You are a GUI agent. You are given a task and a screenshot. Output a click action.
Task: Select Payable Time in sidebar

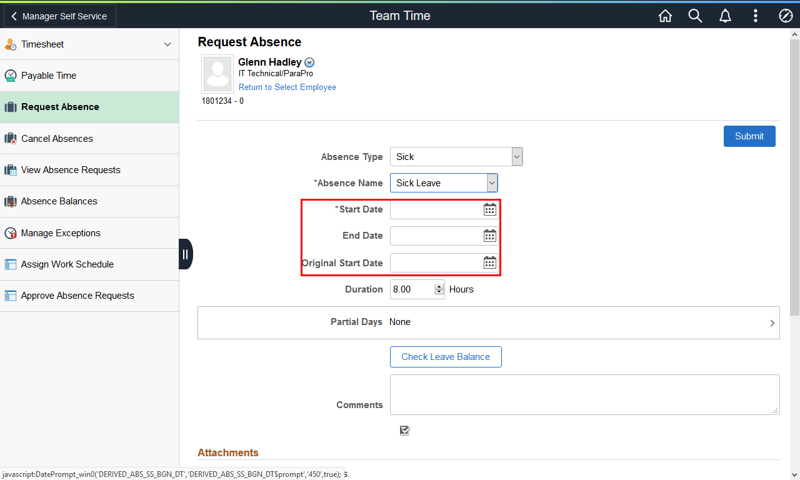click(89, 76)
